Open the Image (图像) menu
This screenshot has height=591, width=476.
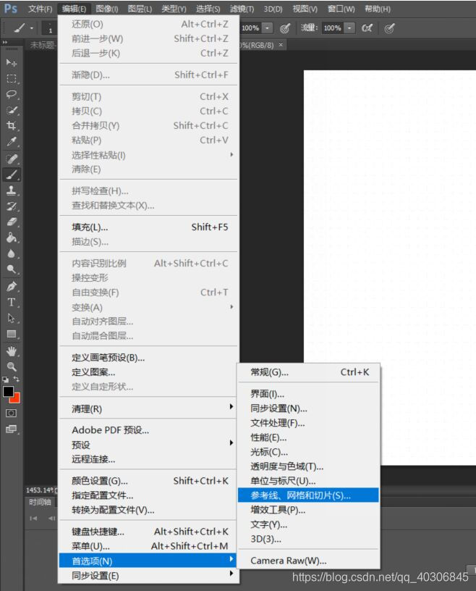(107, 9)
